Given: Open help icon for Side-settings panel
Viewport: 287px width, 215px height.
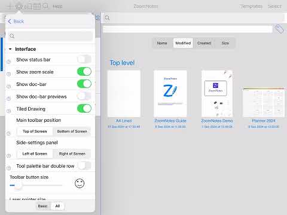Looking at the screenshot, I should point(8,156).
